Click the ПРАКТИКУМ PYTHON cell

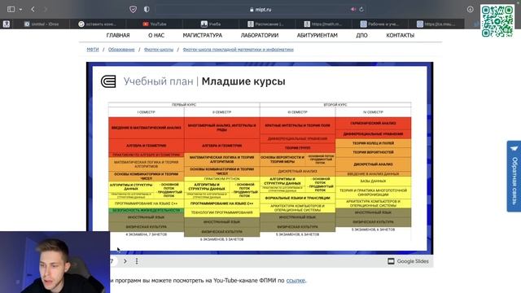(x=222, y=179)
